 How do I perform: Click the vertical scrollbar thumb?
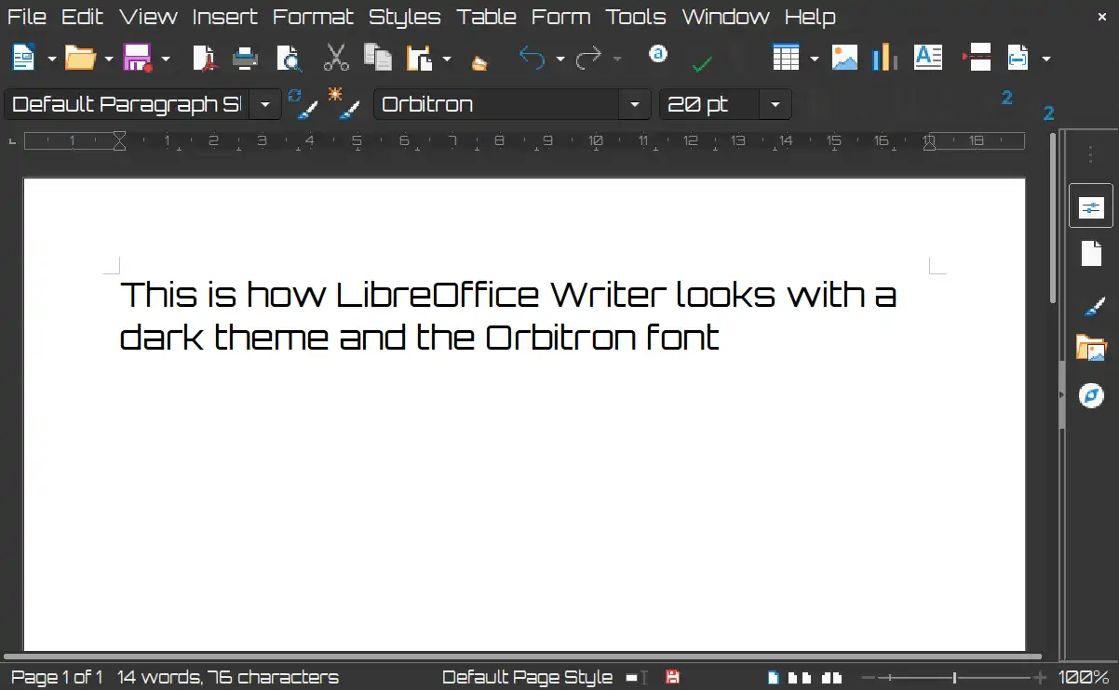(1052, 219)
